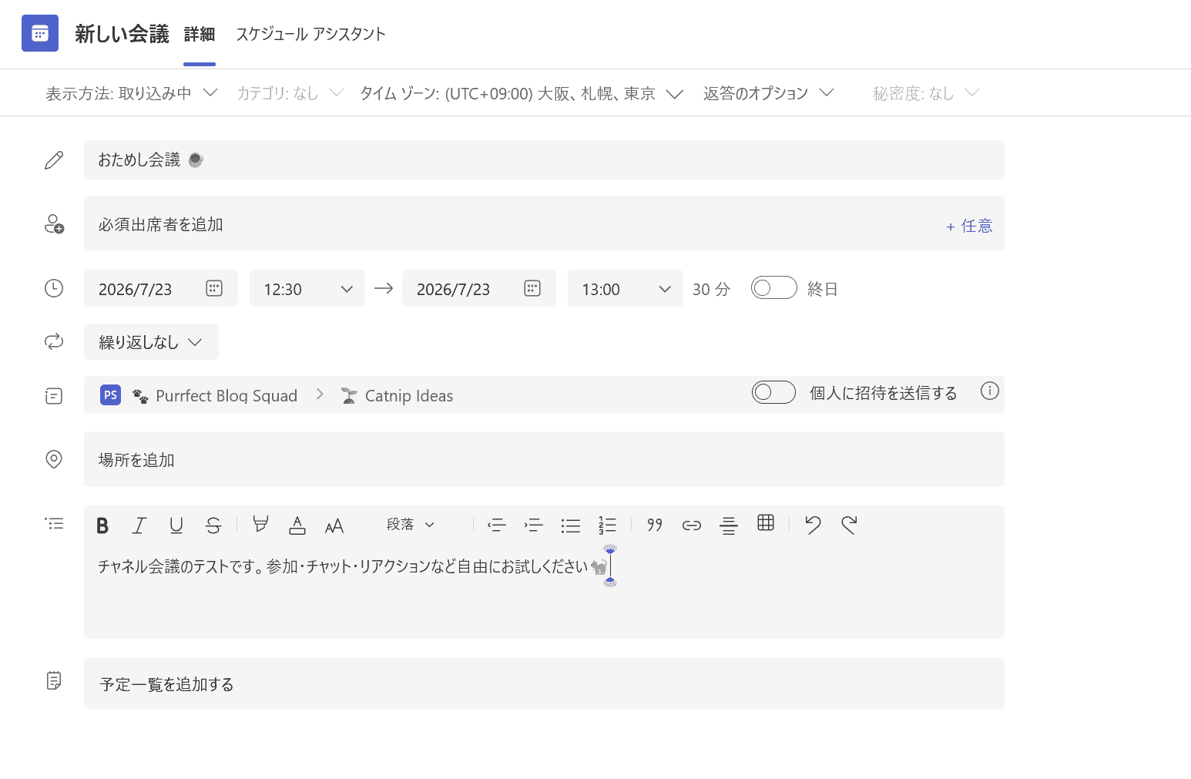This screenshot has width=1191, height=779.
Task: Open font size tool
Action: coord(334,525)
